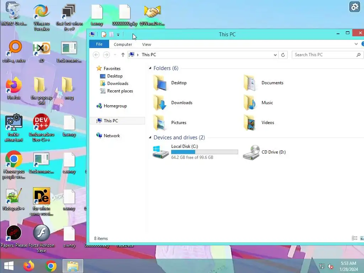Expand the ribbon with the chevron
Viewport: 364px width, 273px height.
pyautogui.click(x=356, y=44)
